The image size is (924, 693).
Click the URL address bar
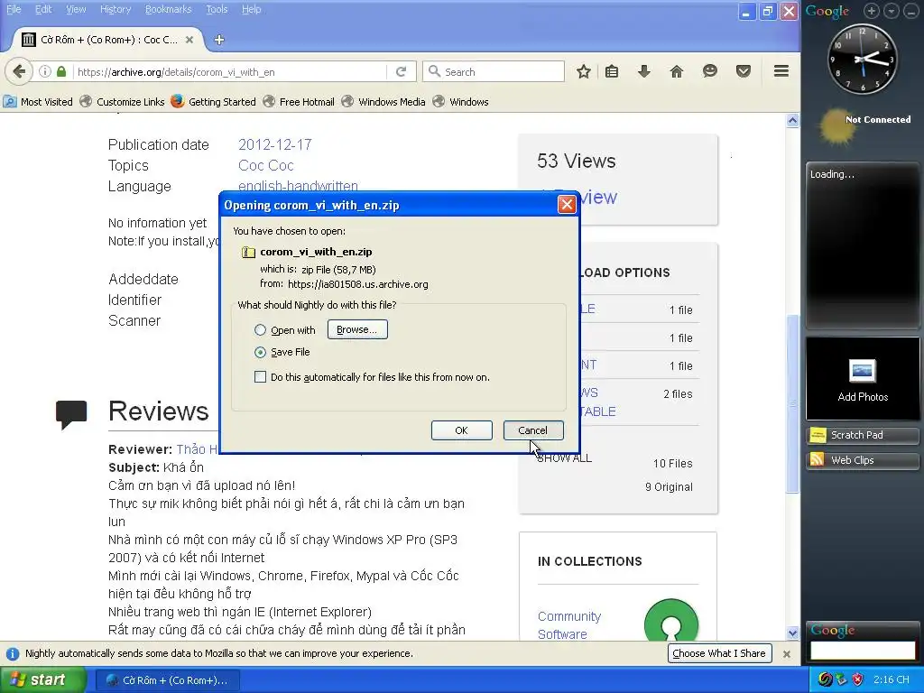[230, 72]
